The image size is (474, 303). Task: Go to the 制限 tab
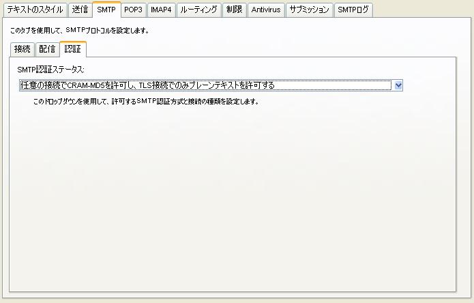point(235,10)
